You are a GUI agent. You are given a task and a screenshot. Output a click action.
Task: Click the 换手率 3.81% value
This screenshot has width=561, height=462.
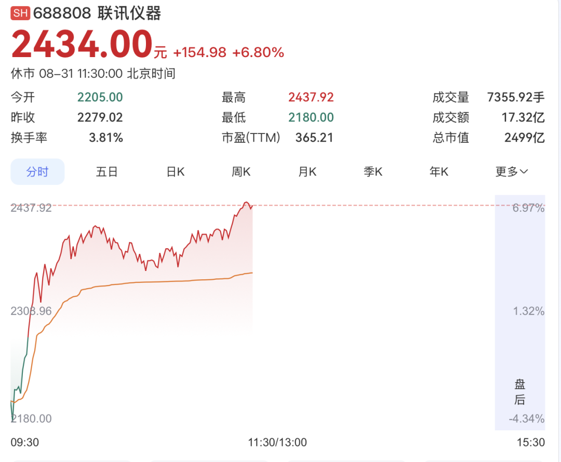[x=106, y=138]
